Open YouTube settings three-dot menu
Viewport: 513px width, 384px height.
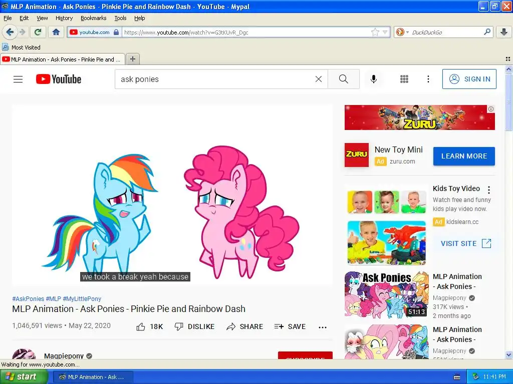click(428, 79)
